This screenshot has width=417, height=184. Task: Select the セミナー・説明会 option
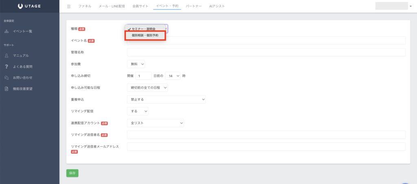click(145, 28)
